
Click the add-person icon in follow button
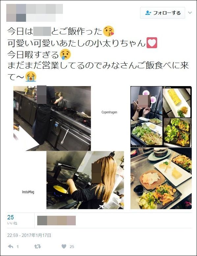(x=148, y=13)
